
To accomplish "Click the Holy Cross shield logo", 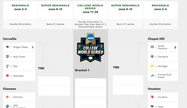I will pyautogui.click(x=8, y=56).
